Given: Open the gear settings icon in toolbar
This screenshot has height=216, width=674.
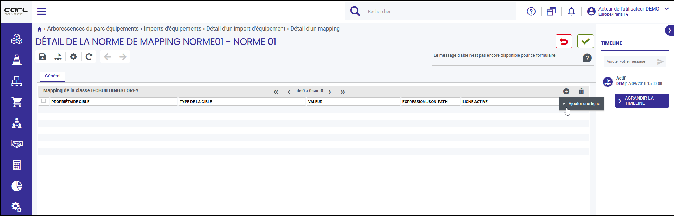Looking at the screenshot, I should tap(73, 57).
